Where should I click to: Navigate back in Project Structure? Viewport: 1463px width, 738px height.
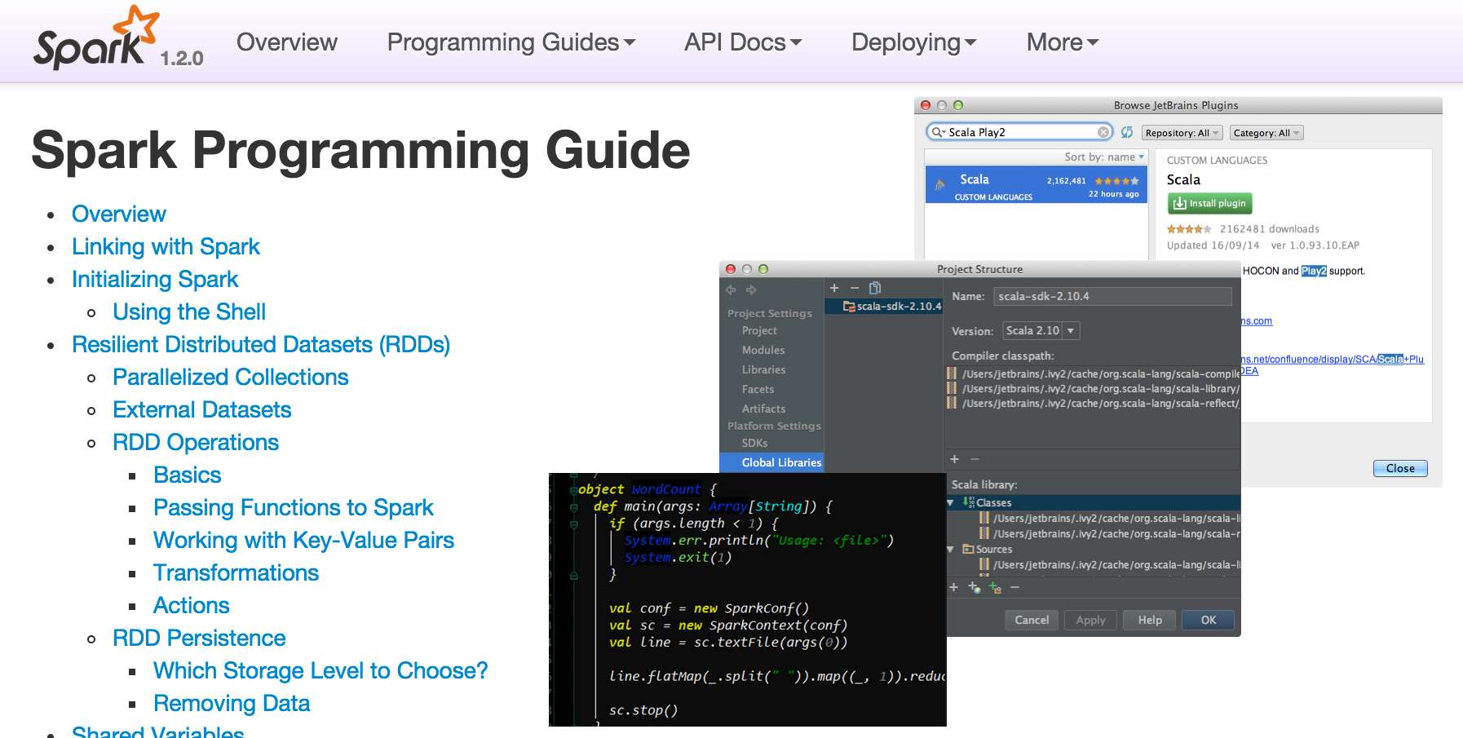[x=731, y=289]
